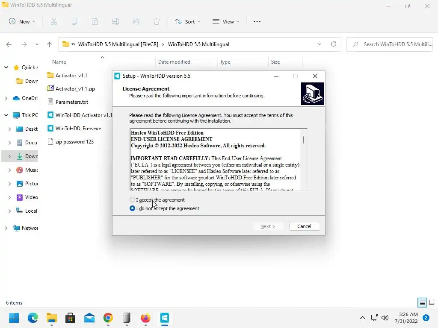This screenshot has width=438, height=328.
Task: Click "WinToHDD 5.5 Multilingual" breadcrumb segment
Action: click(x=198, y=44)
